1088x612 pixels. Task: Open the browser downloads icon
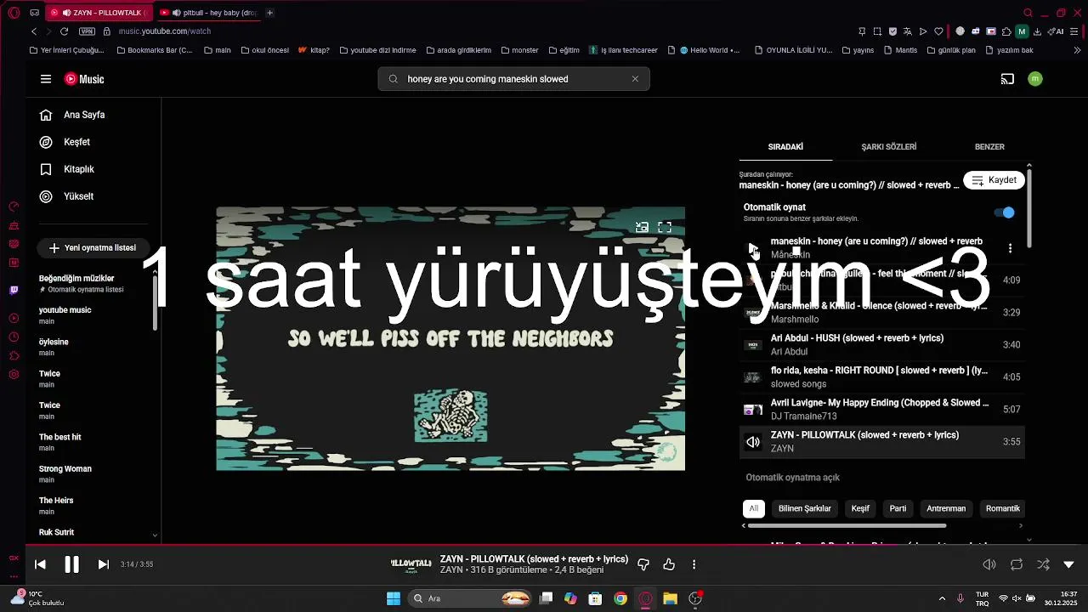[1038, 31]
